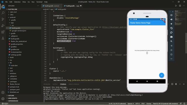Image resolution: width=187 pixels, height=105 pixels.
Task: Click the emulator volume down button
Action: (x=172, y=24)
